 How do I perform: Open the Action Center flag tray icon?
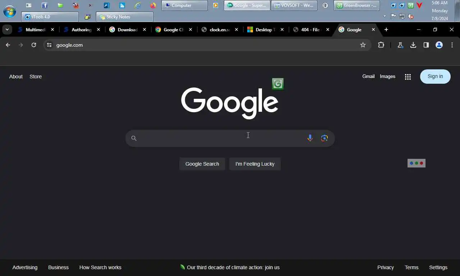coord(394,16)
